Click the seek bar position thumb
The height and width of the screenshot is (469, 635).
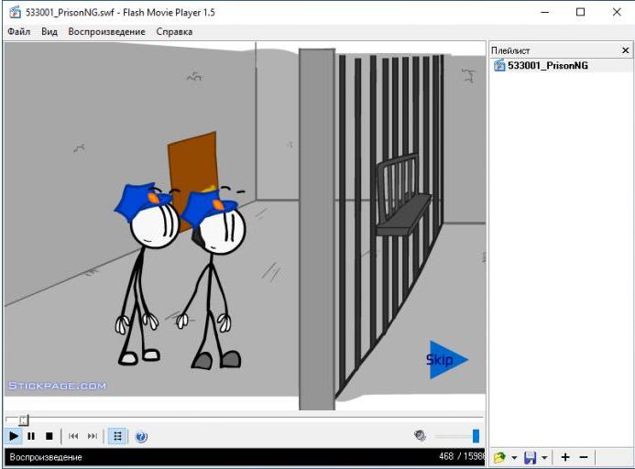point(24,420)
